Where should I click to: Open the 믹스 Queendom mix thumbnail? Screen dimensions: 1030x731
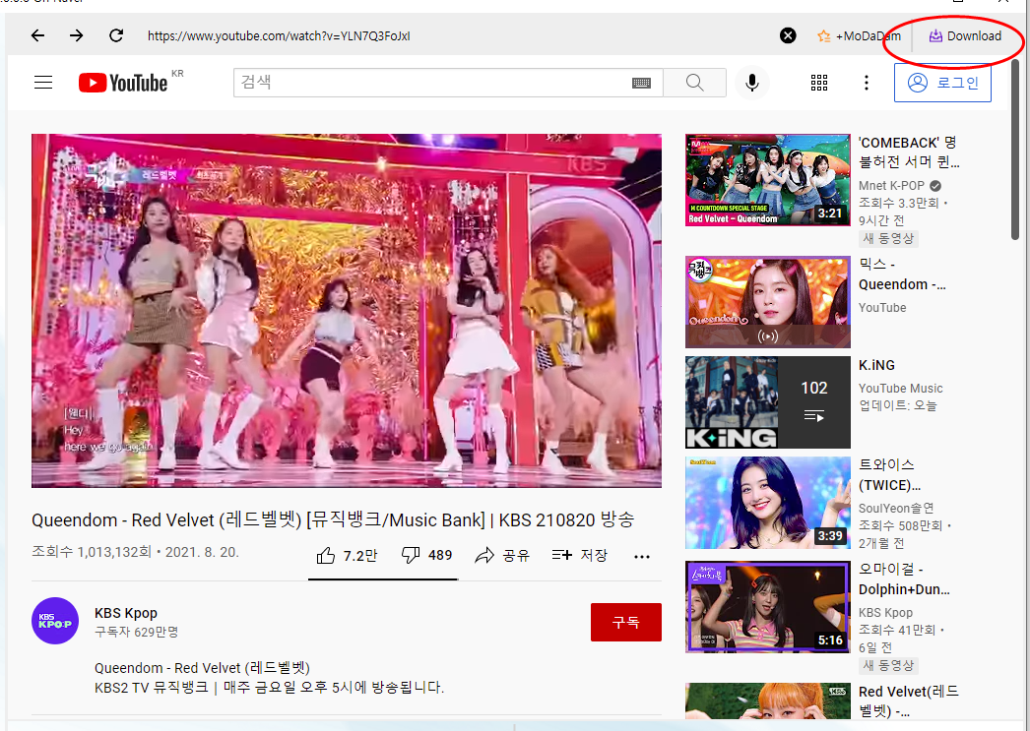click(768, 302)
